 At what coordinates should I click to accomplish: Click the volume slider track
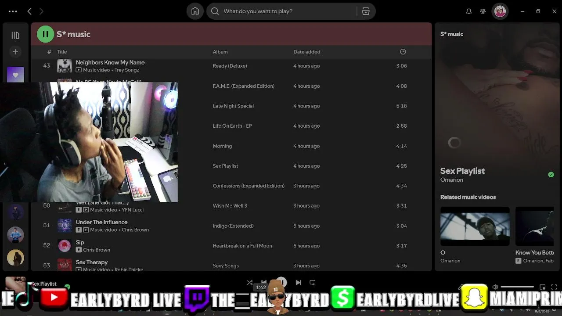coord(517,287)
